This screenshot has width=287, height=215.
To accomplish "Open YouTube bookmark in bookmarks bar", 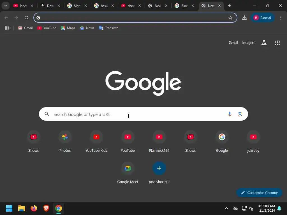I will [47, 28].
